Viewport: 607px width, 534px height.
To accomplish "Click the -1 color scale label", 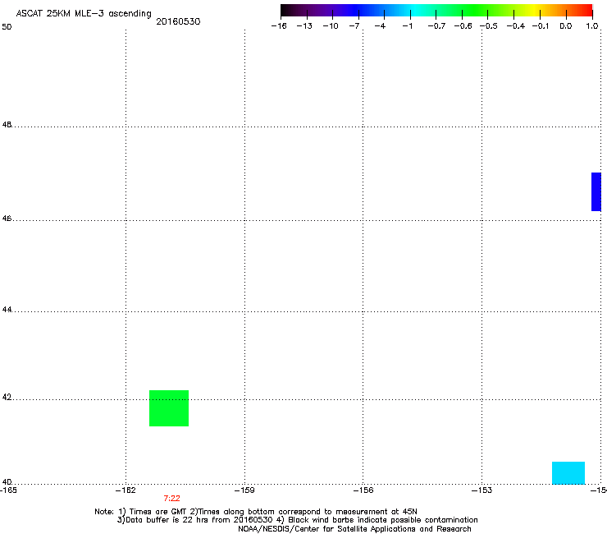I will pos(407,26).
